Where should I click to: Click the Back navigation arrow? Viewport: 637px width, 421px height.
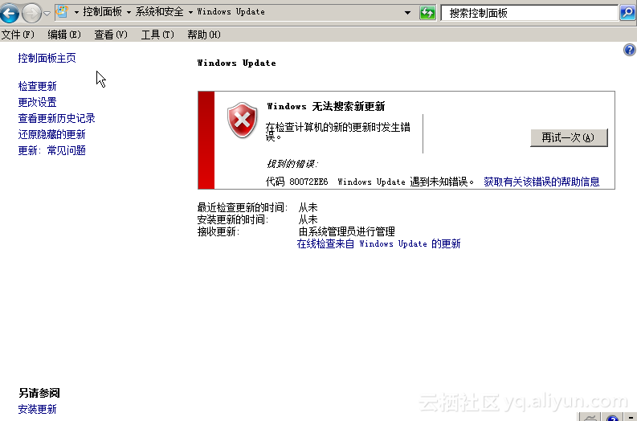[10, 13]
